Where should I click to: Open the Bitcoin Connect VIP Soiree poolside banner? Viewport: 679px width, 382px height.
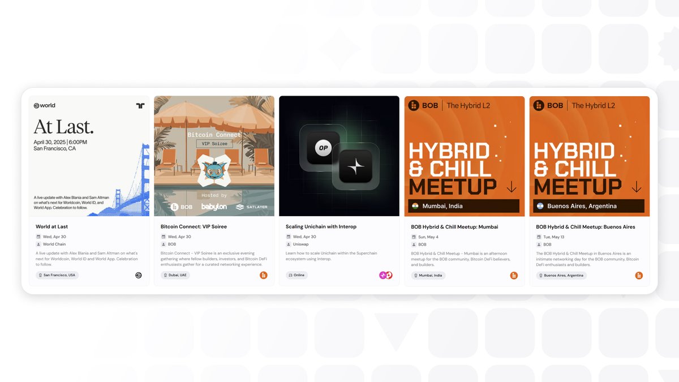pyautogui.click(x=214, y=156)
